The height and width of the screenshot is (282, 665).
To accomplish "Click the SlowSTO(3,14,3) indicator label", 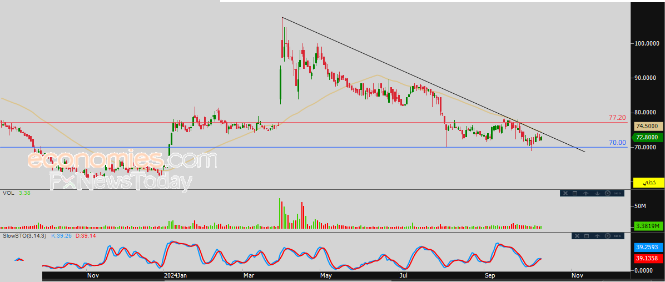I will point(24,235).
